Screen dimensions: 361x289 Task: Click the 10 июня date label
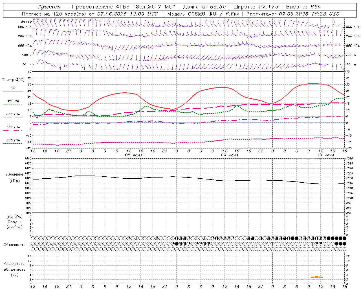click(x=325, y=155)
